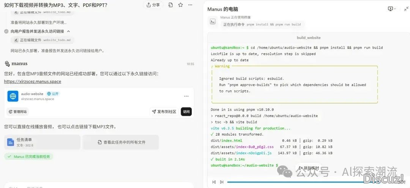Viewport: 410px width, 188px height.
Task: Click the yellow Warning label in the terminal
Action: coord(222,66)
